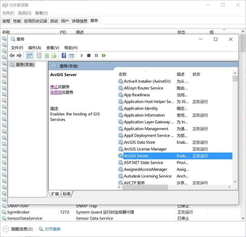Switch to 性能 tab in Task Manager
This screenshot has height=237, width=246.
point(17,21)
